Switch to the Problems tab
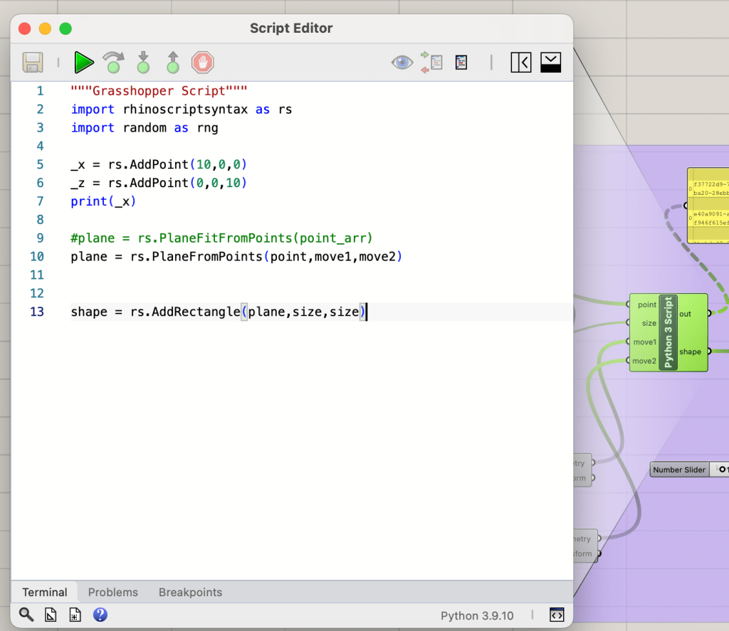729x631 pixels. (112, 592)
